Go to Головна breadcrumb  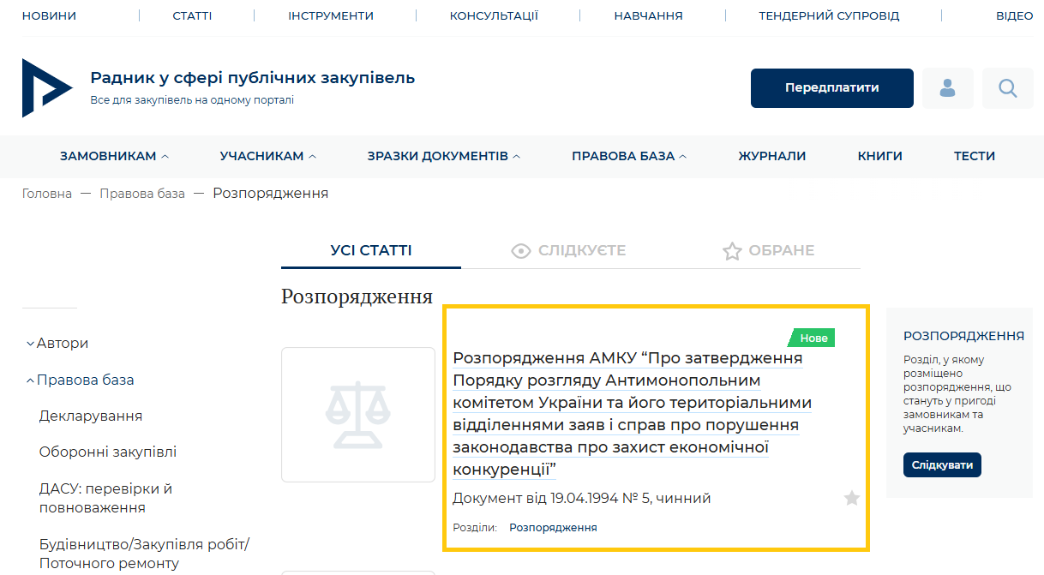pyautogui.click(x=47, y=194)
